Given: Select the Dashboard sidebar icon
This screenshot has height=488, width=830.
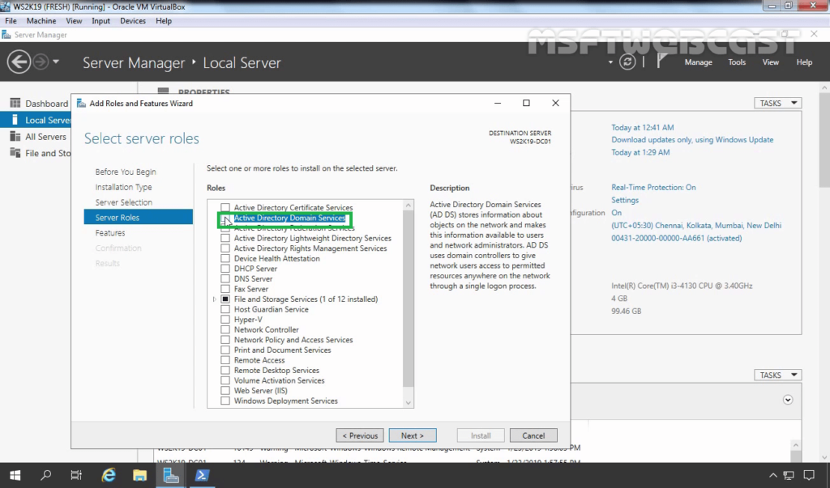Looking at the screenshot, I should (15, 103).
